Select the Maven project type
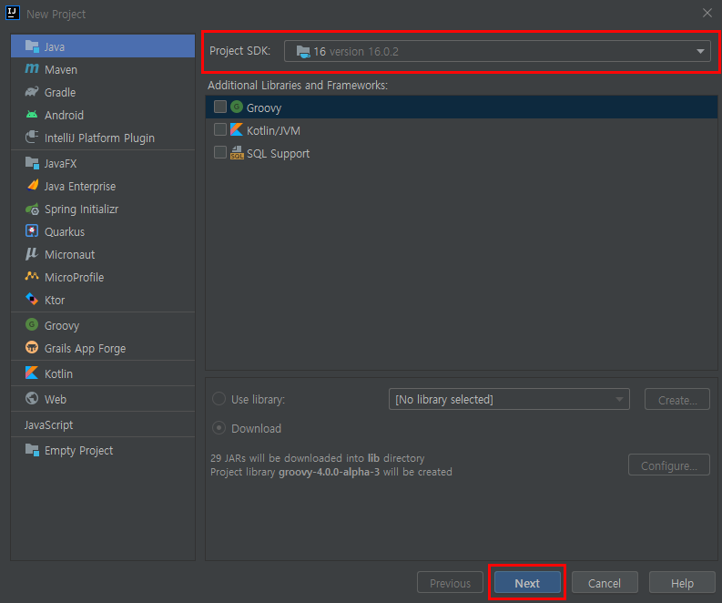 tap(103, 69)
